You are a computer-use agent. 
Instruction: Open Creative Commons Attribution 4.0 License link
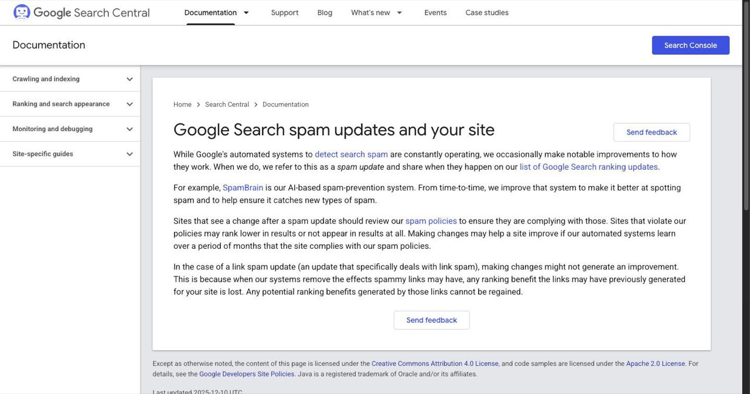(435, 364)
